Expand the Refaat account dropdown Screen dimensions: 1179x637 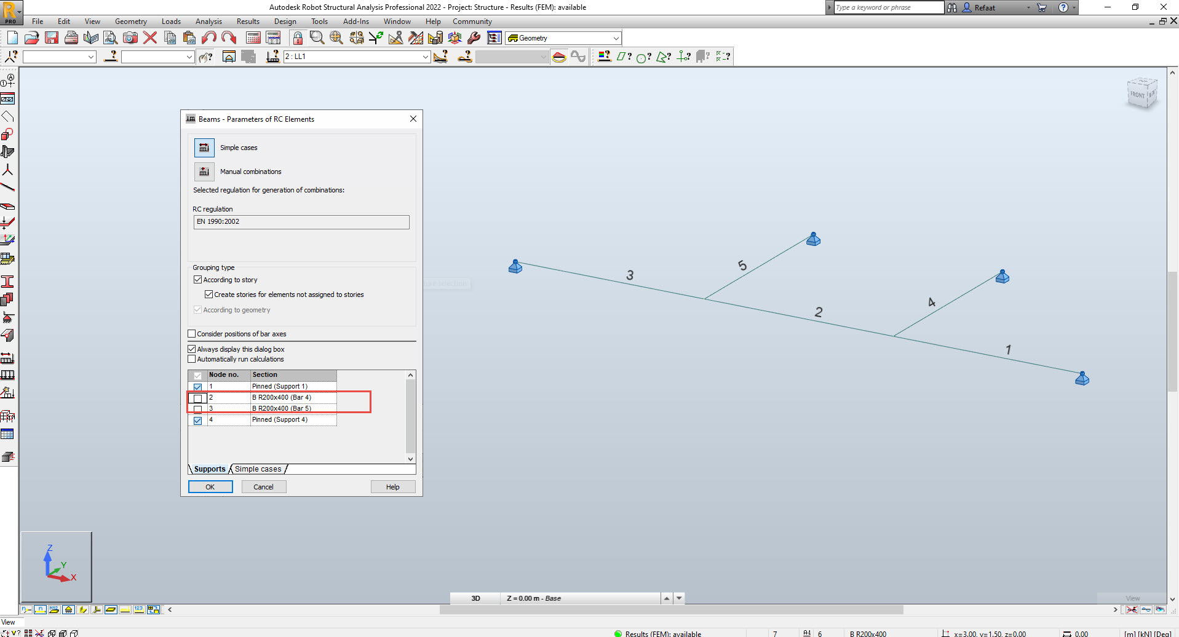click(x=1030, y=7)
